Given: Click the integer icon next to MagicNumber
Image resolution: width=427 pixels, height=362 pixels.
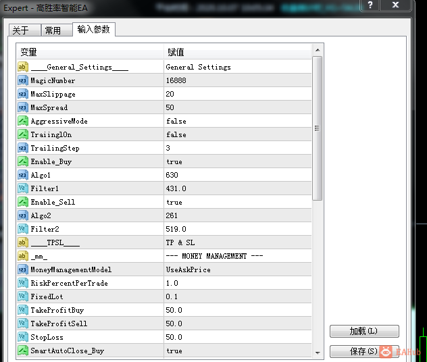Looking at the screenshot, I should coord(23,80).
